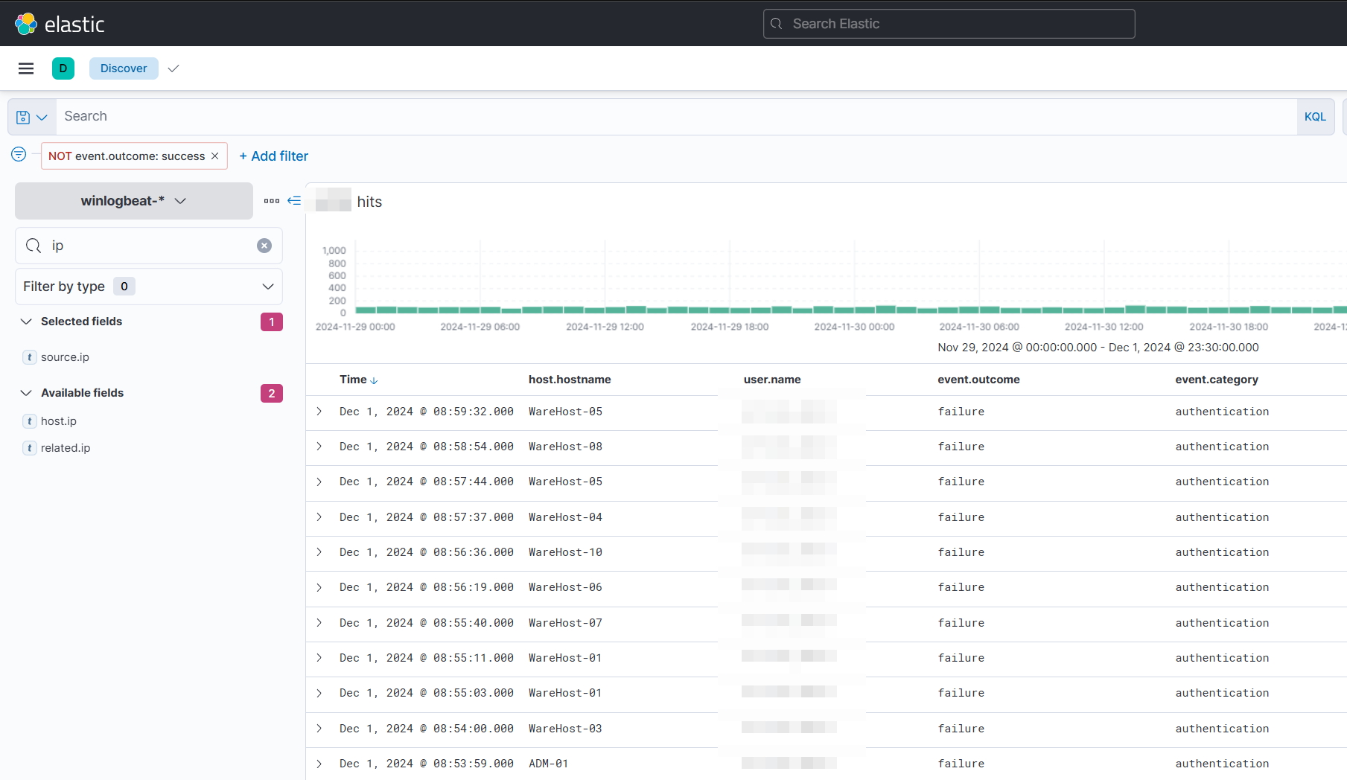
Task: Click the Elastic logo
Action: 60,24
